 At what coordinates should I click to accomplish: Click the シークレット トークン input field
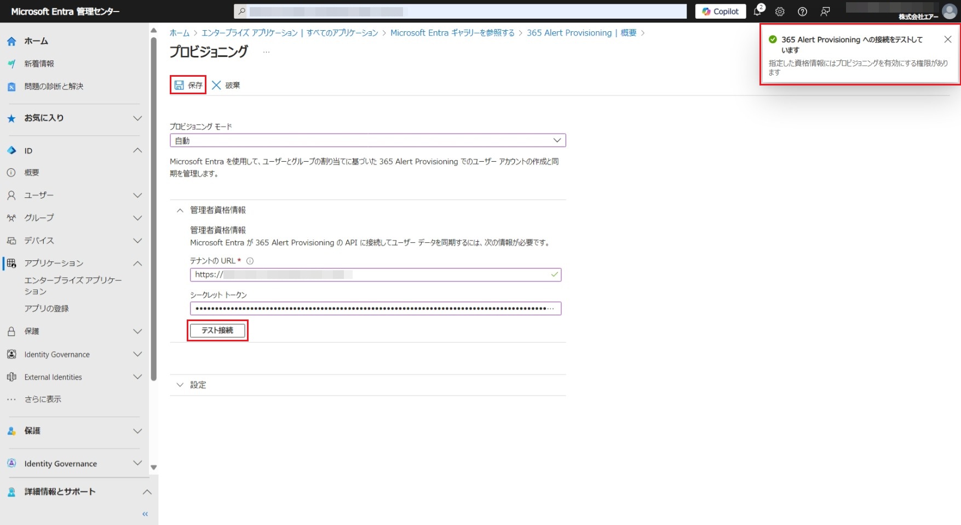pyautogui.click(x=375, y=309)
